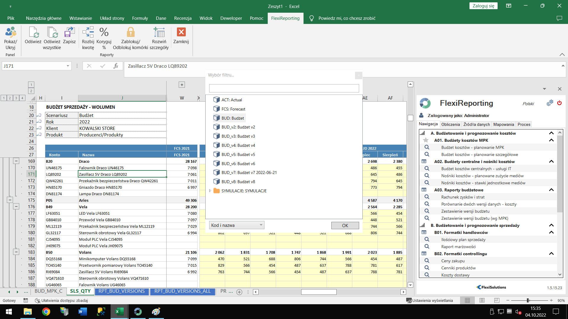Screen dimensions: 568x319
Task: Click the zoom slider handle in status bar
Action: coord(527,300)
